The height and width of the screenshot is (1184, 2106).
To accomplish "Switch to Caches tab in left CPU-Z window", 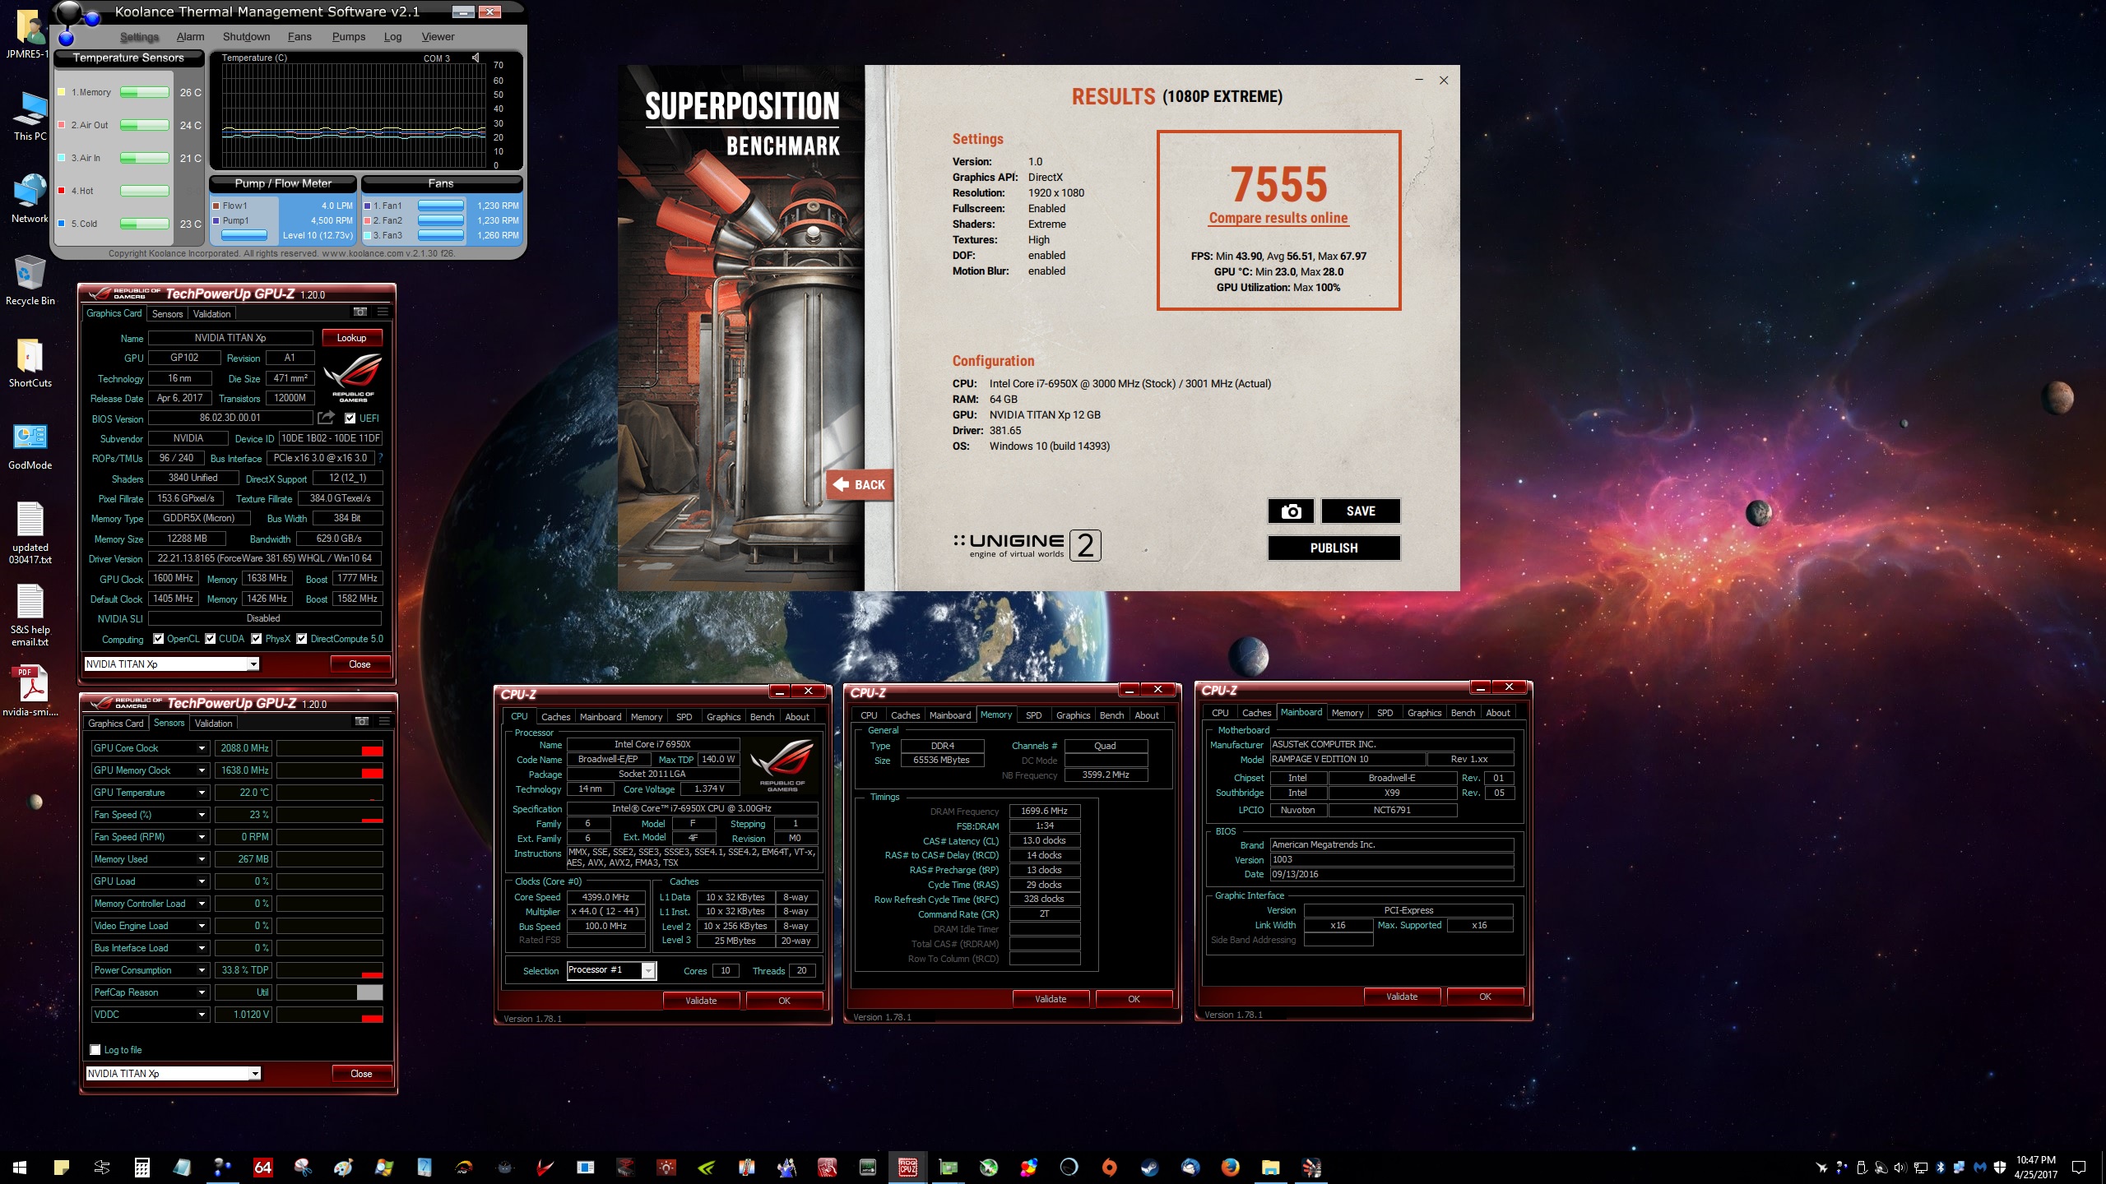I will (x=555, y=716).
